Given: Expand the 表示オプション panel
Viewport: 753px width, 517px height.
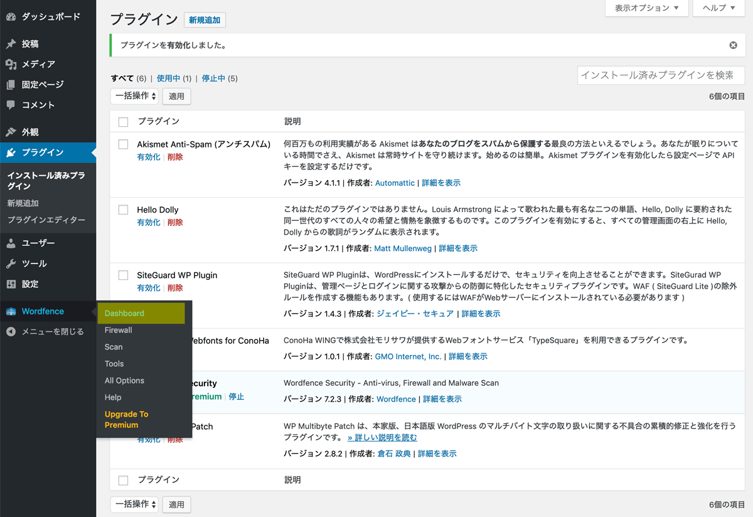Looking at the screenshot, I should click(646, 8).
